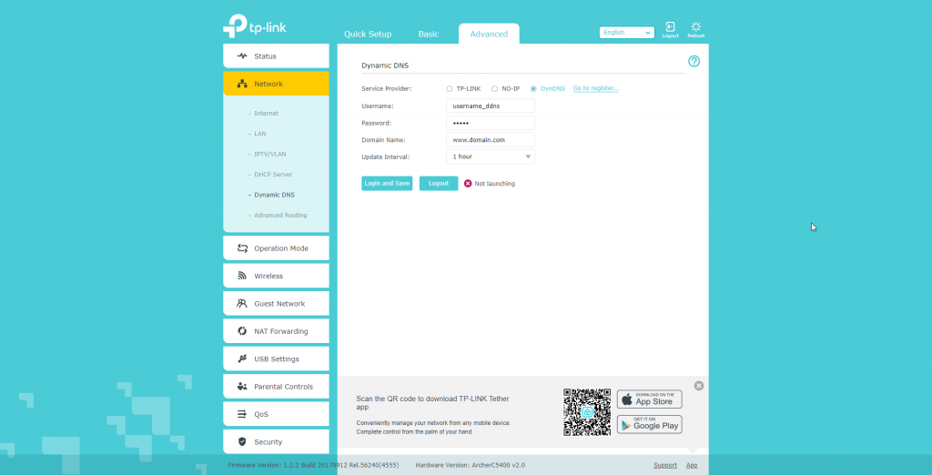Viewport: 932px width, 475px height.
Task: Select the TP-LINK service provider radio
Action: 450,89
